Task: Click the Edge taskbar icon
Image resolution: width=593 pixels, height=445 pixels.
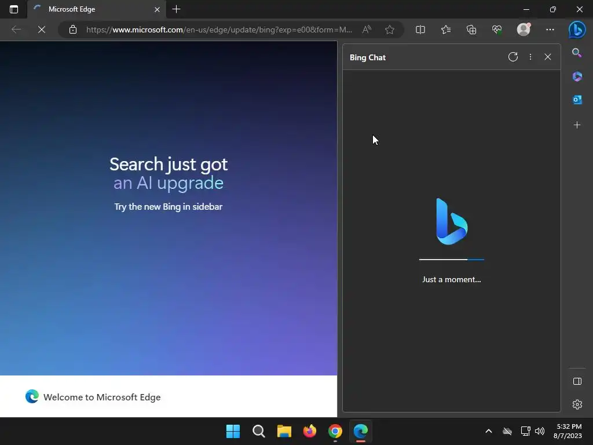Action: (x=361, y=431)
